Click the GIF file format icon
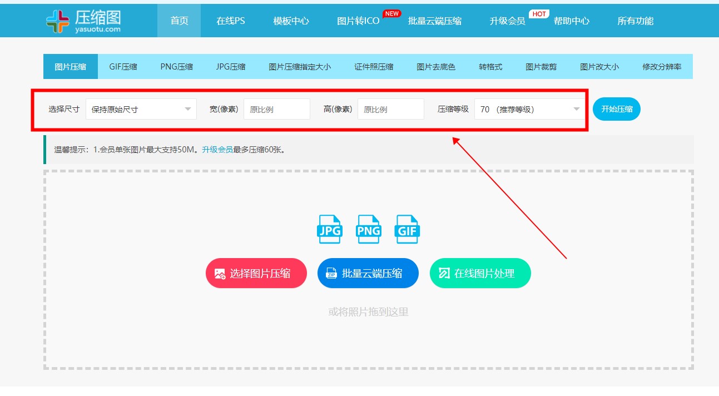The image size is (719, 396). (x=408, y=229)
